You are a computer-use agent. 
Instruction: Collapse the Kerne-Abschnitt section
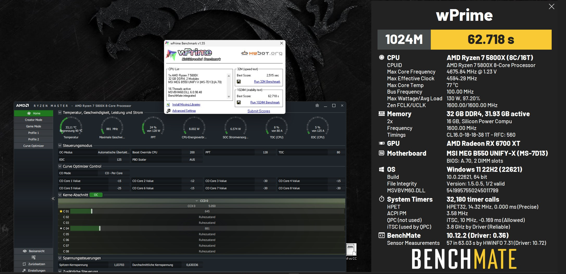(60, 195)
